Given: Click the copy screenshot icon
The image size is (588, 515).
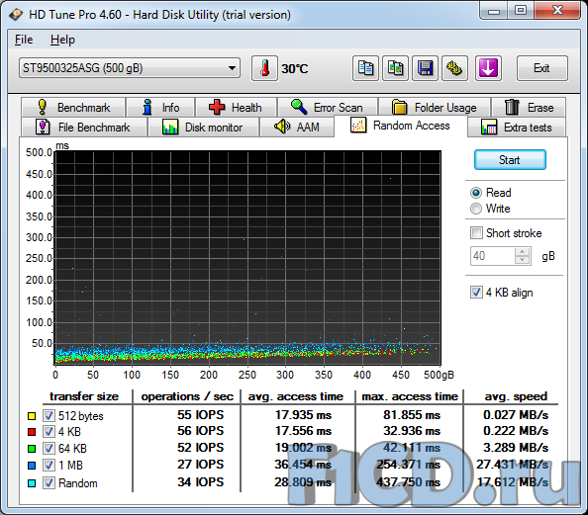Looking at the screenshot, I should pyautogui.click(x=395, y=68).
